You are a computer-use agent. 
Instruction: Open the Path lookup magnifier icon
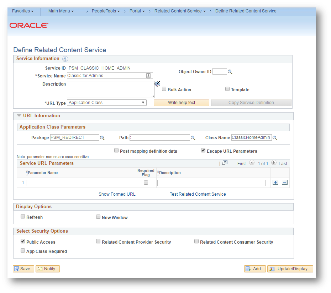[193, 138]
